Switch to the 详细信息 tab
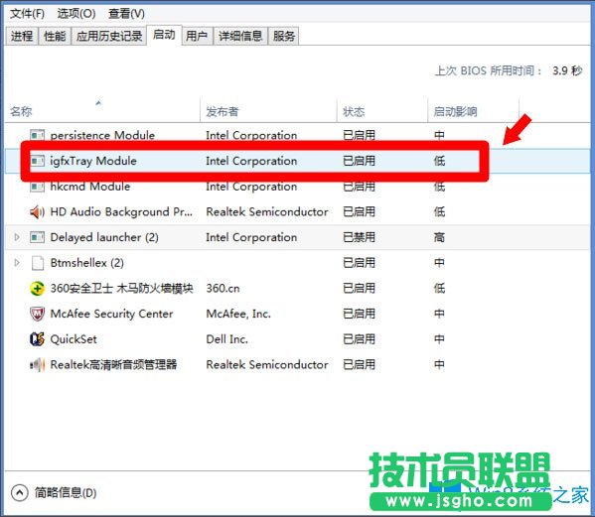 [240, 36]
